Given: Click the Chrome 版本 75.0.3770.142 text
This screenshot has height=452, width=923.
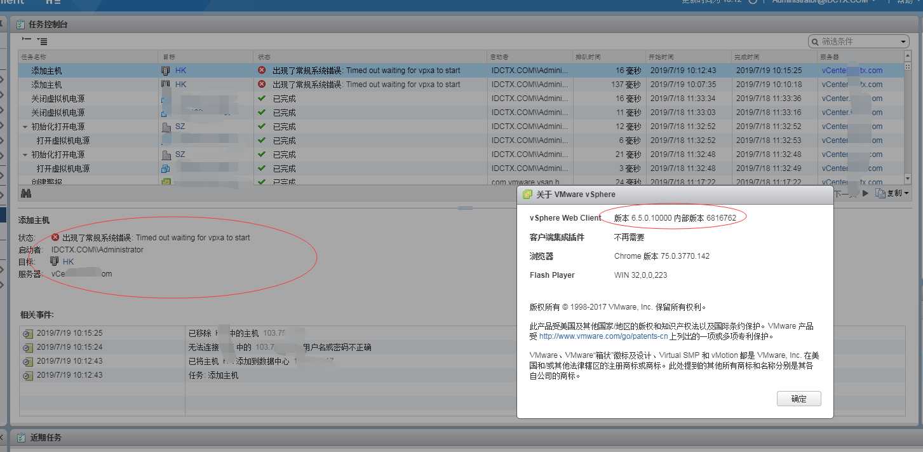Looking at the screenshot, I should [661, 256].
